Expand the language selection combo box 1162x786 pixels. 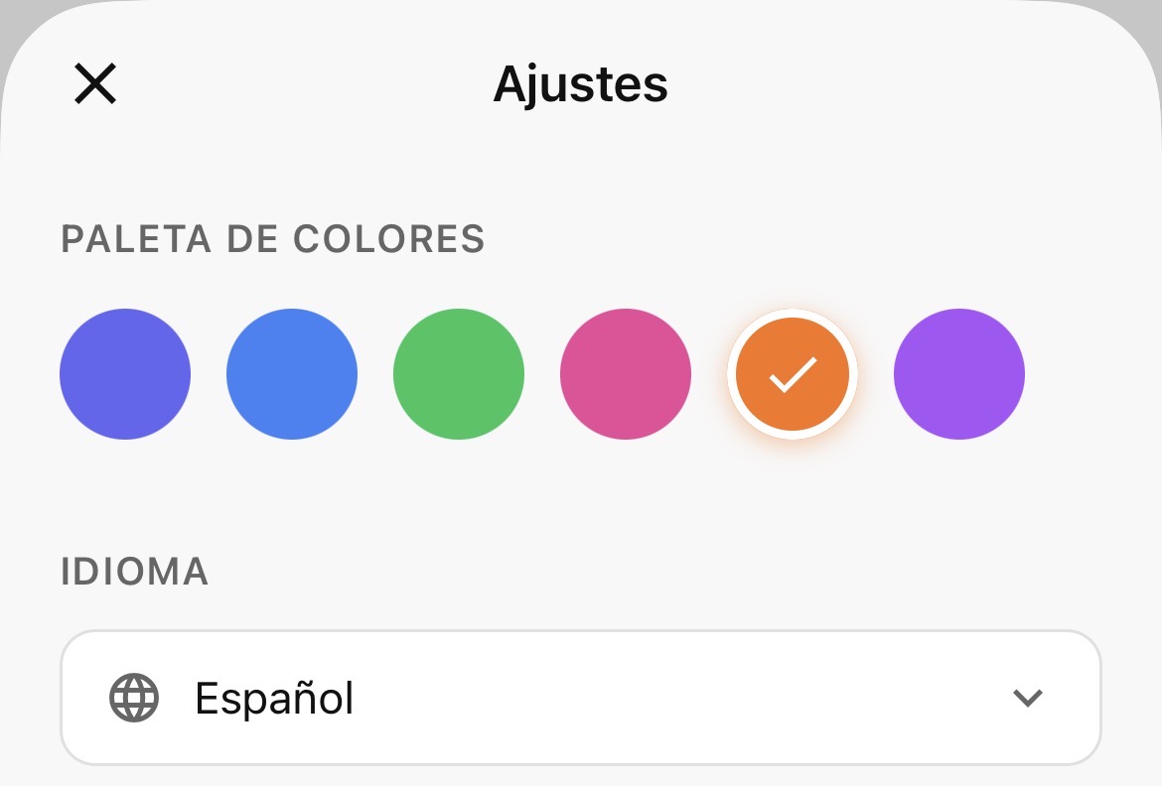(581, 699)
